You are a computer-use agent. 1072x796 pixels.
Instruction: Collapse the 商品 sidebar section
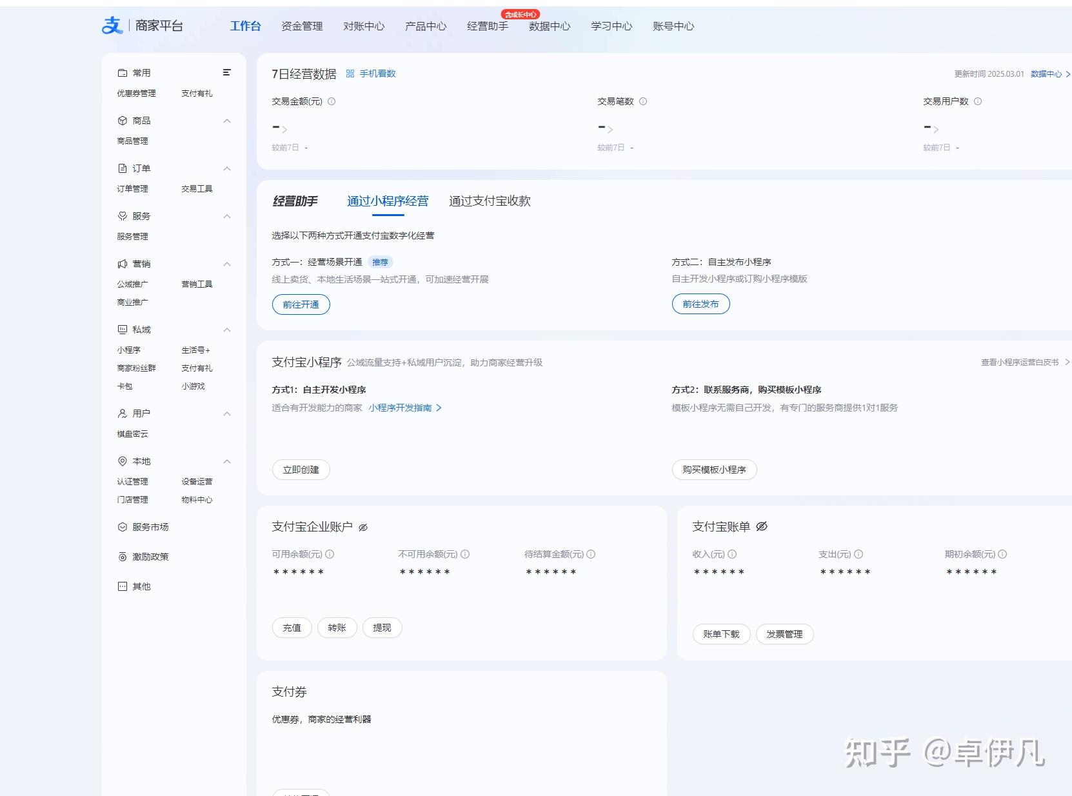226,121
